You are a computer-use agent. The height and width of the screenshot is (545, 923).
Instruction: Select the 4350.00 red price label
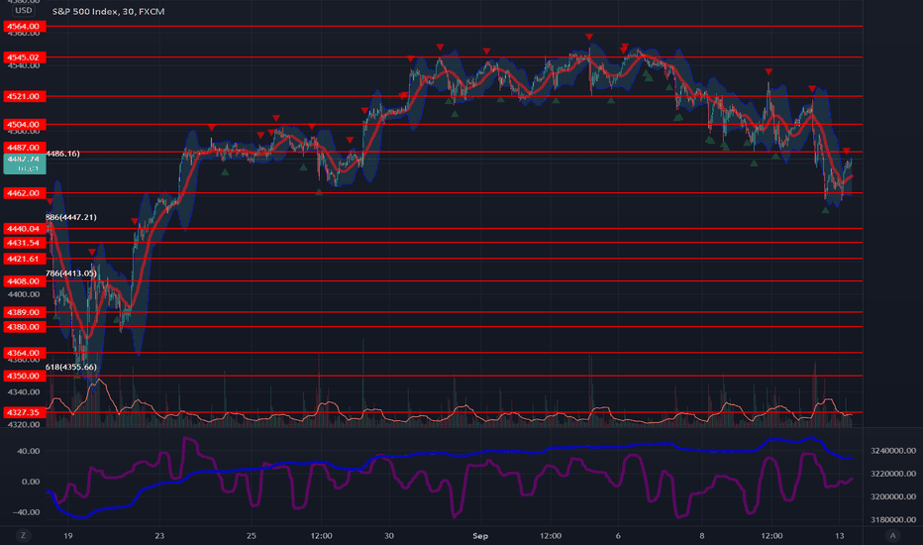pyautogui.click(x=25, y=376)
